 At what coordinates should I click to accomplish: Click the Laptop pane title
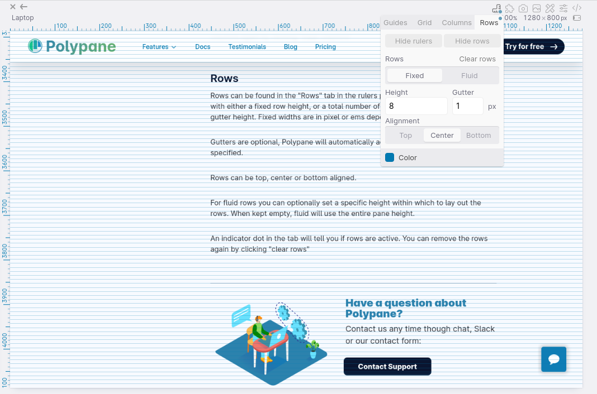pyautogui.click(x=22, y=17)
